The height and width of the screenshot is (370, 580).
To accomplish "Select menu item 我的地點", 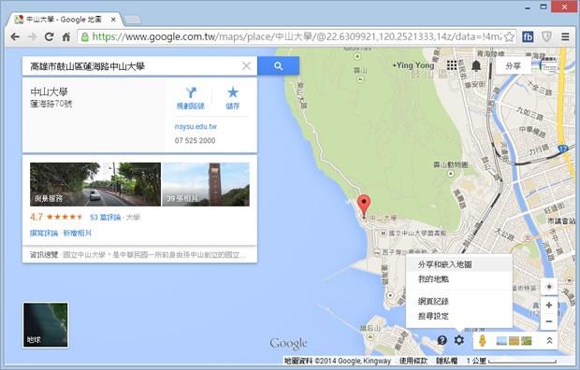I will coord(459,279).
